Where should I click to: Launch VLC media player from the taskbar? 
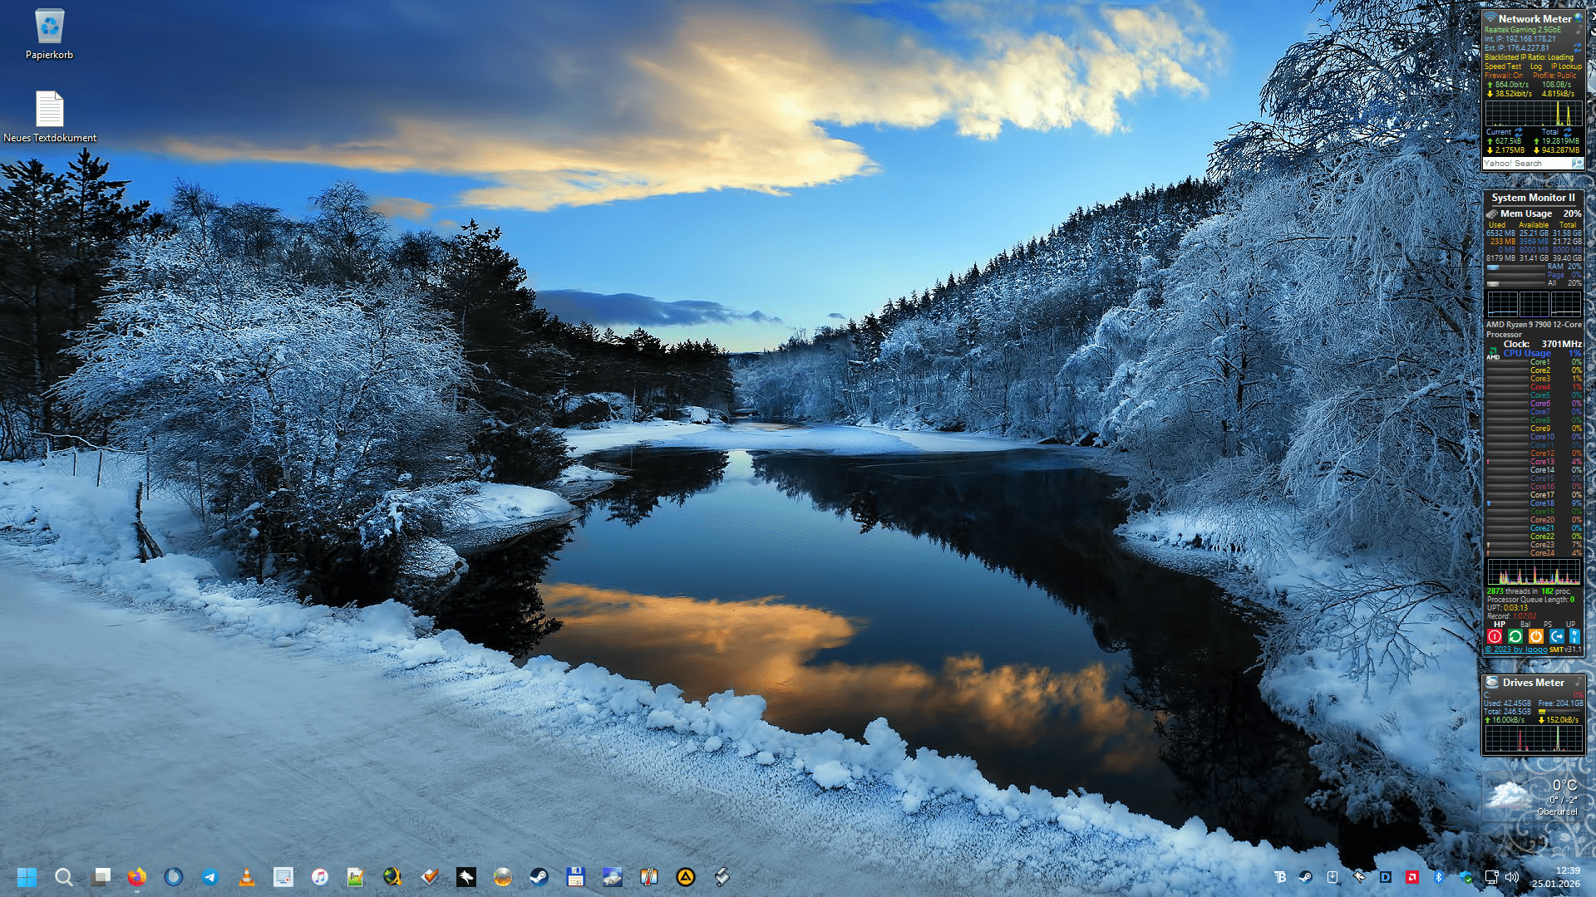(246, 877)
